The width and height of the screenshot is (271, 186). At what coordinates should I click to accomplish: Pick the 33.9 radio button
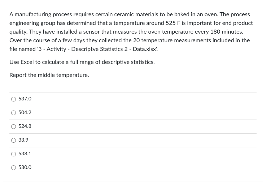pyautogui.click(x=13, y=140)
